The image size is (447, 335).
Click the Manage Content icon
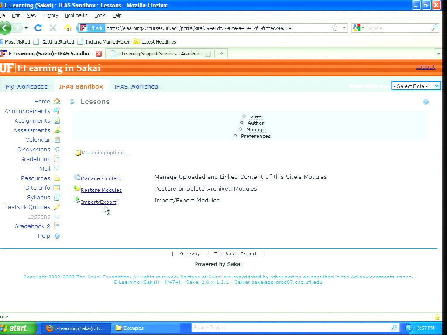(77, 177)
